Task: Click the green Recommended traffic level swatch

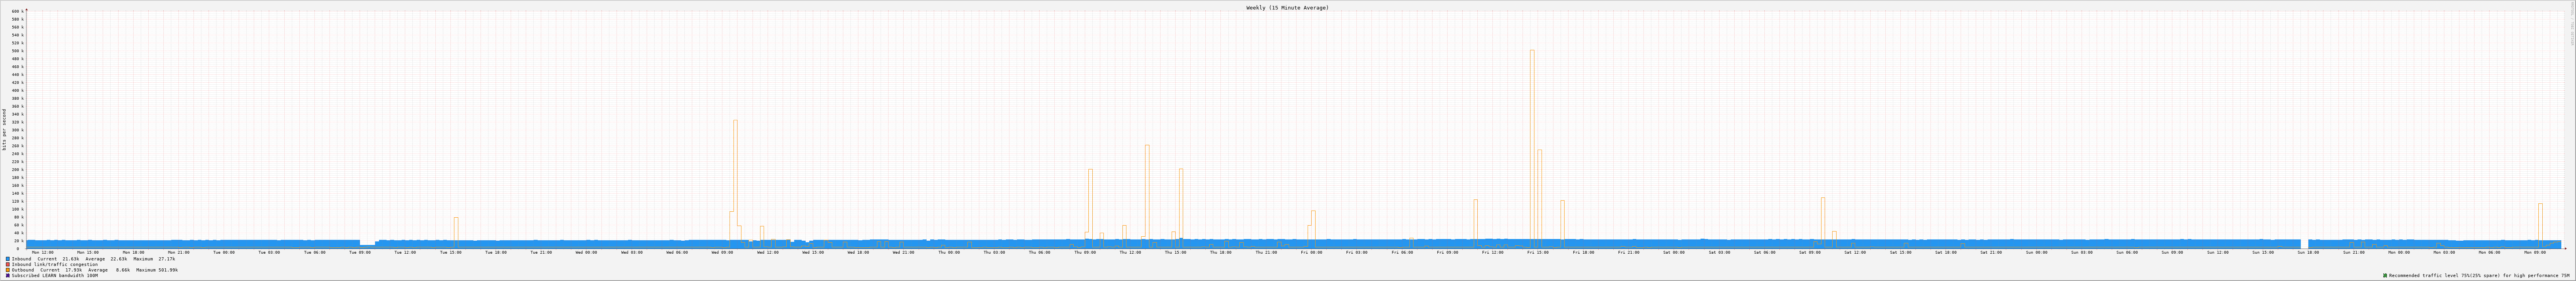Action: pyautogui.click(x=2385, y=276)
